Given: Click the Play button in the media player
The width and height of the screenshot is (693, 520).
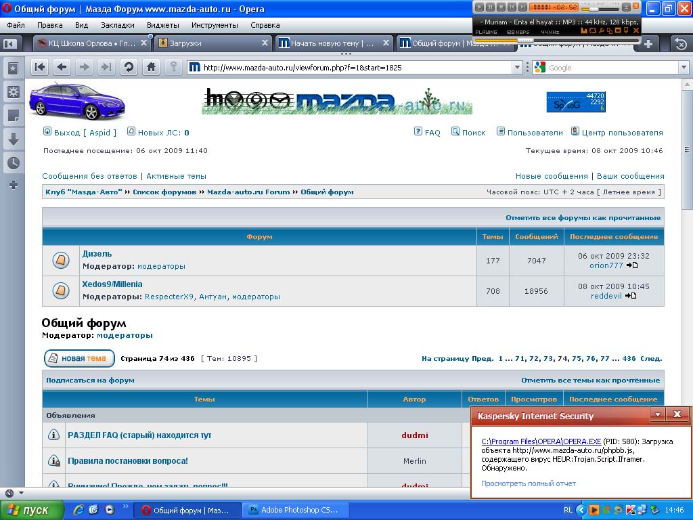Looking at the screenshot, I should 479,7.
